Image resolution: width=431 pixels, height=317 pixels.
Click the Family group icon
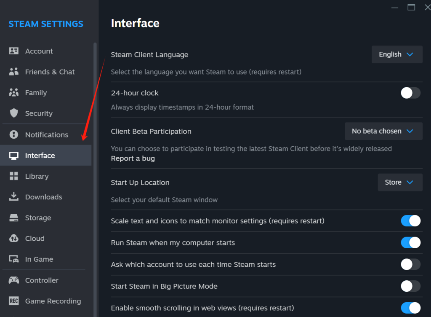point(14,92)
